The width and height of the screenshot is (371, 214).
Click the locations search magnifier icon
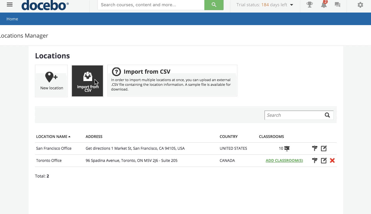(x=327, y=115)
